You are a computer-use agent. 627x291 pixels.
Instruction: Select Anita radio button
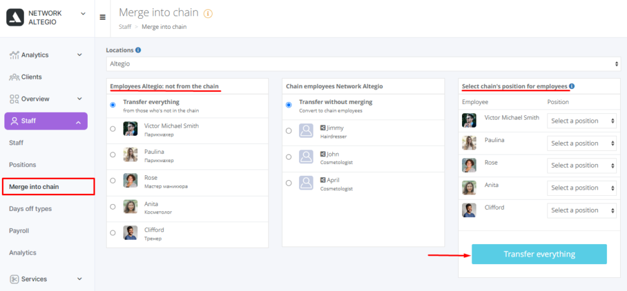point(113,207)
